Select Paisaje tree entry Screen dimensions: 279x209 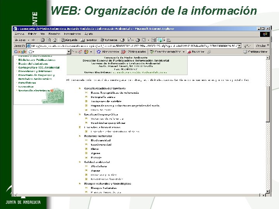[96, 158]
